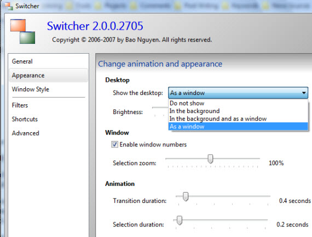Viewport: 312px width, 237px height.
Task: Pick 'In the background and as a window'
Action: (x=238, y=119)
